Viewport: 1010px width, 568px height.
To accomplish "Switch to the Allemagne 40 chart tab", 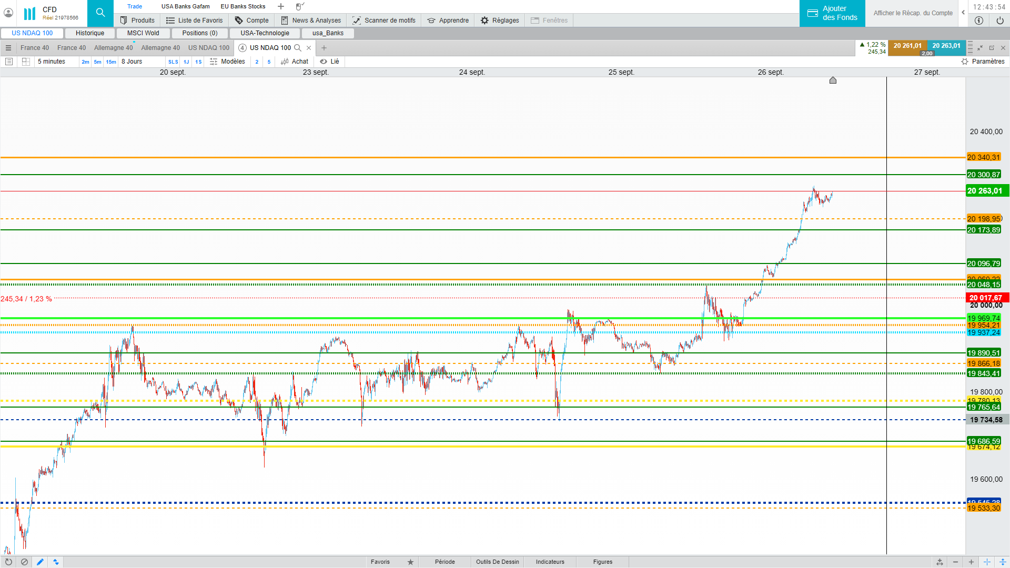I will tap(113, 48).
